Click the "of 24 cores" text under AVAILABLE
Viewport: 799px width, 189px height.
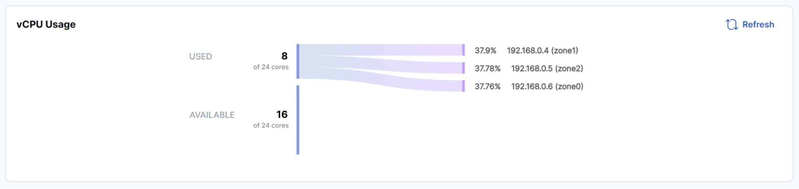[271, 125]
